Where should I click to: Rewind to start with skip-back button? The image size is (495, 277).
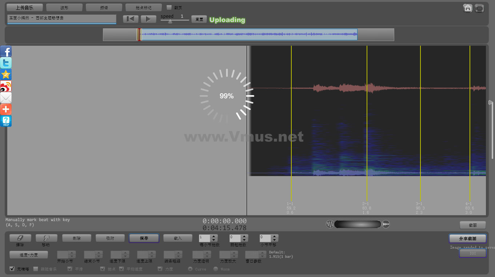pyautogui.click(x=130, y=19)
